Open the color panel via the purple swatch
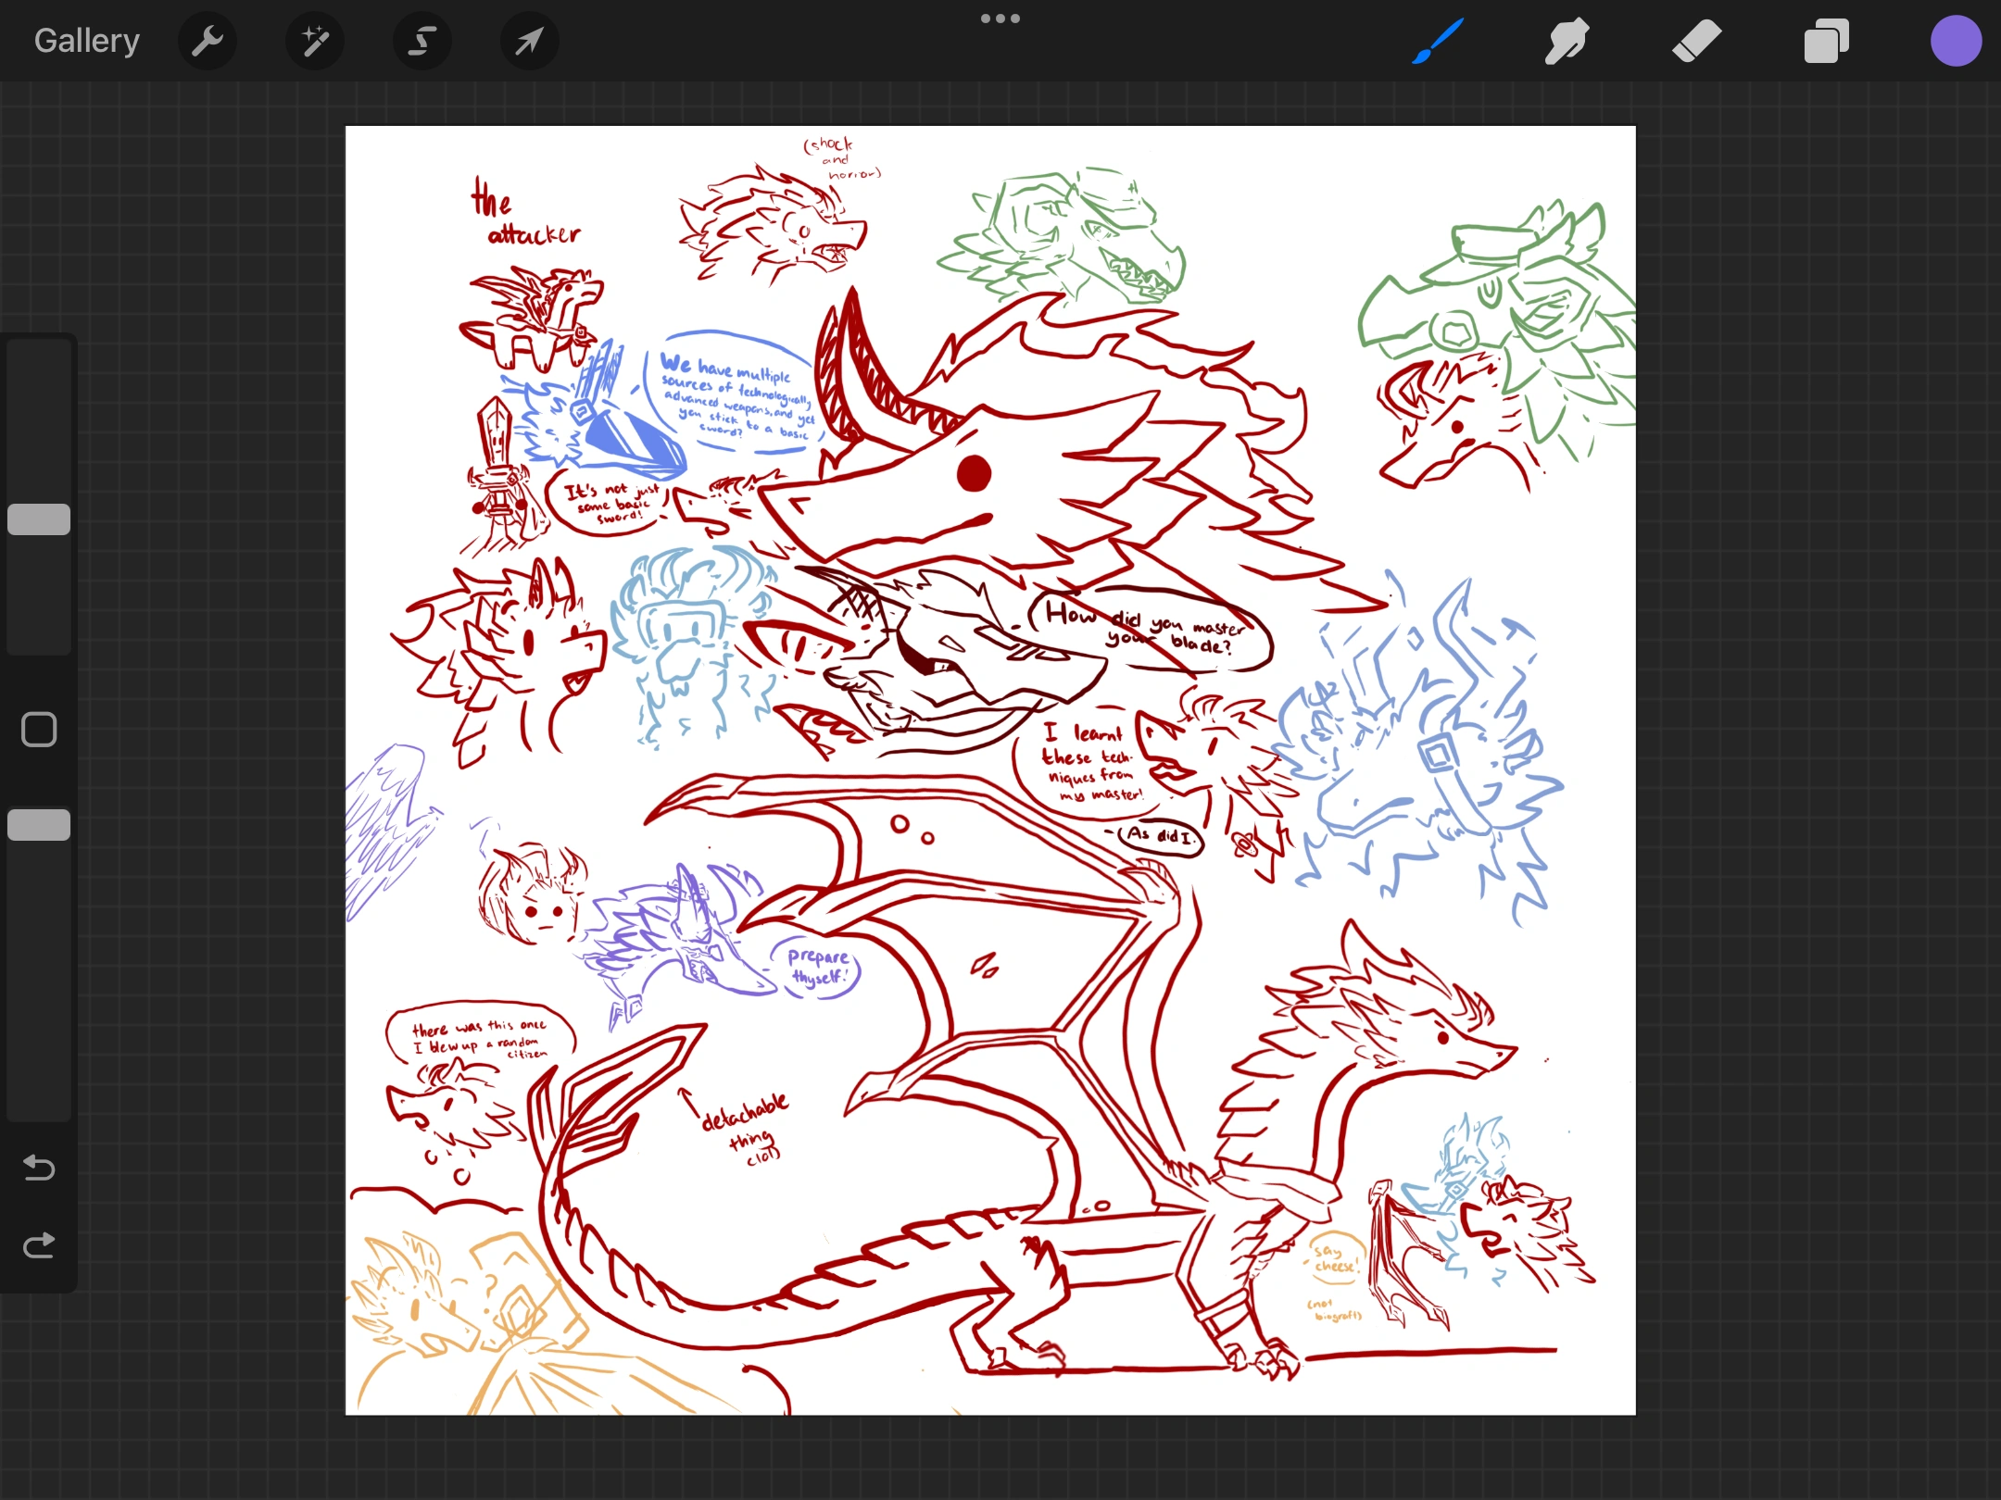 pyautogui.click(x=1956, y=41)
